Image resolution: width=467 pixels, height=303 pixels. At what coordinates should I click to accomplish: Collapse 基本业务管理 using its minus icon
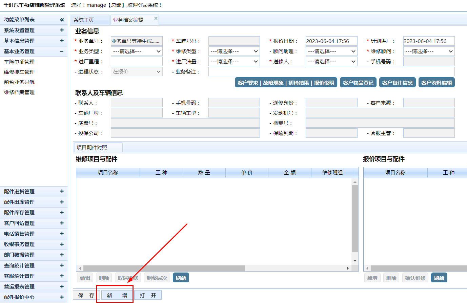point(62,51)
